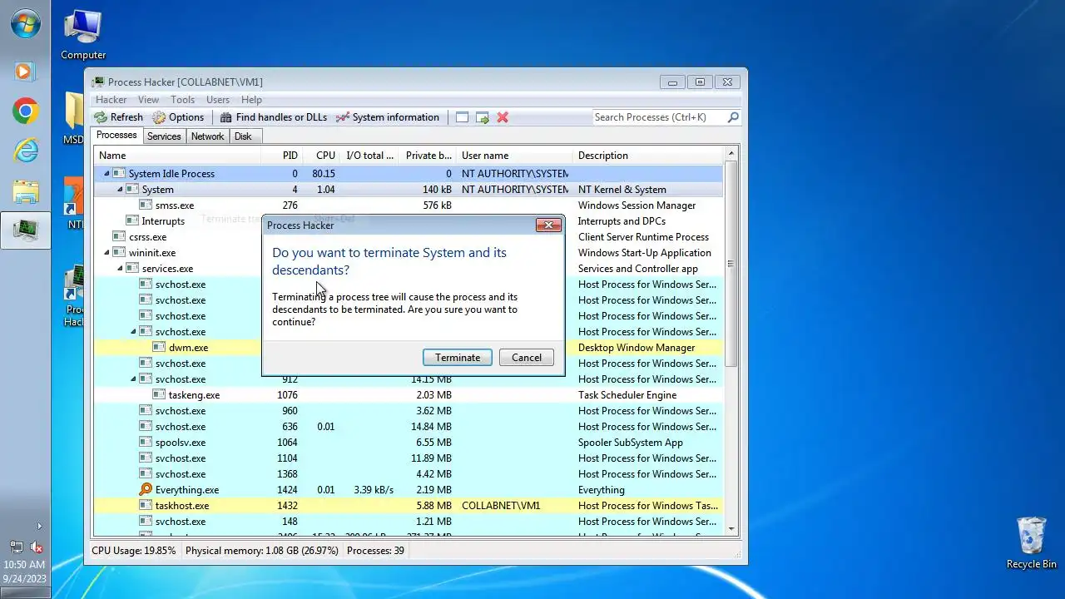This screenshot has height=599, width=1065.
Task: Sort by the User name column header
Action: (515, 156)
